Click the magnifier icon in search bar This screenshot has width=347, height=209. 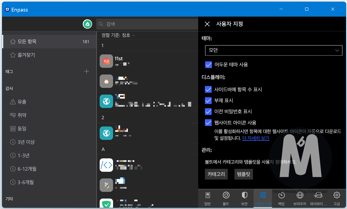click(101, 24)
